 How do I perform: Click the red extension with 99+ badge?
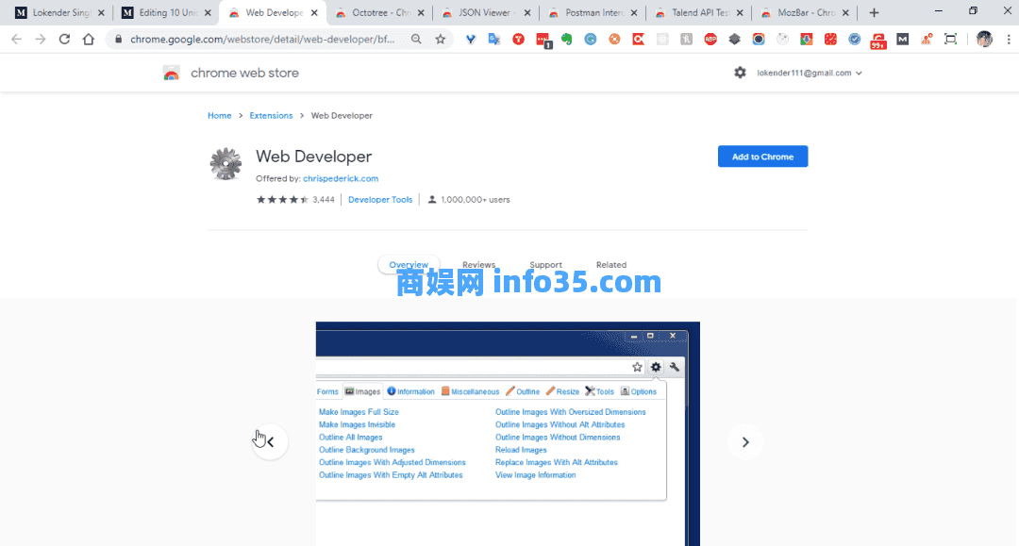coord(878,41)
